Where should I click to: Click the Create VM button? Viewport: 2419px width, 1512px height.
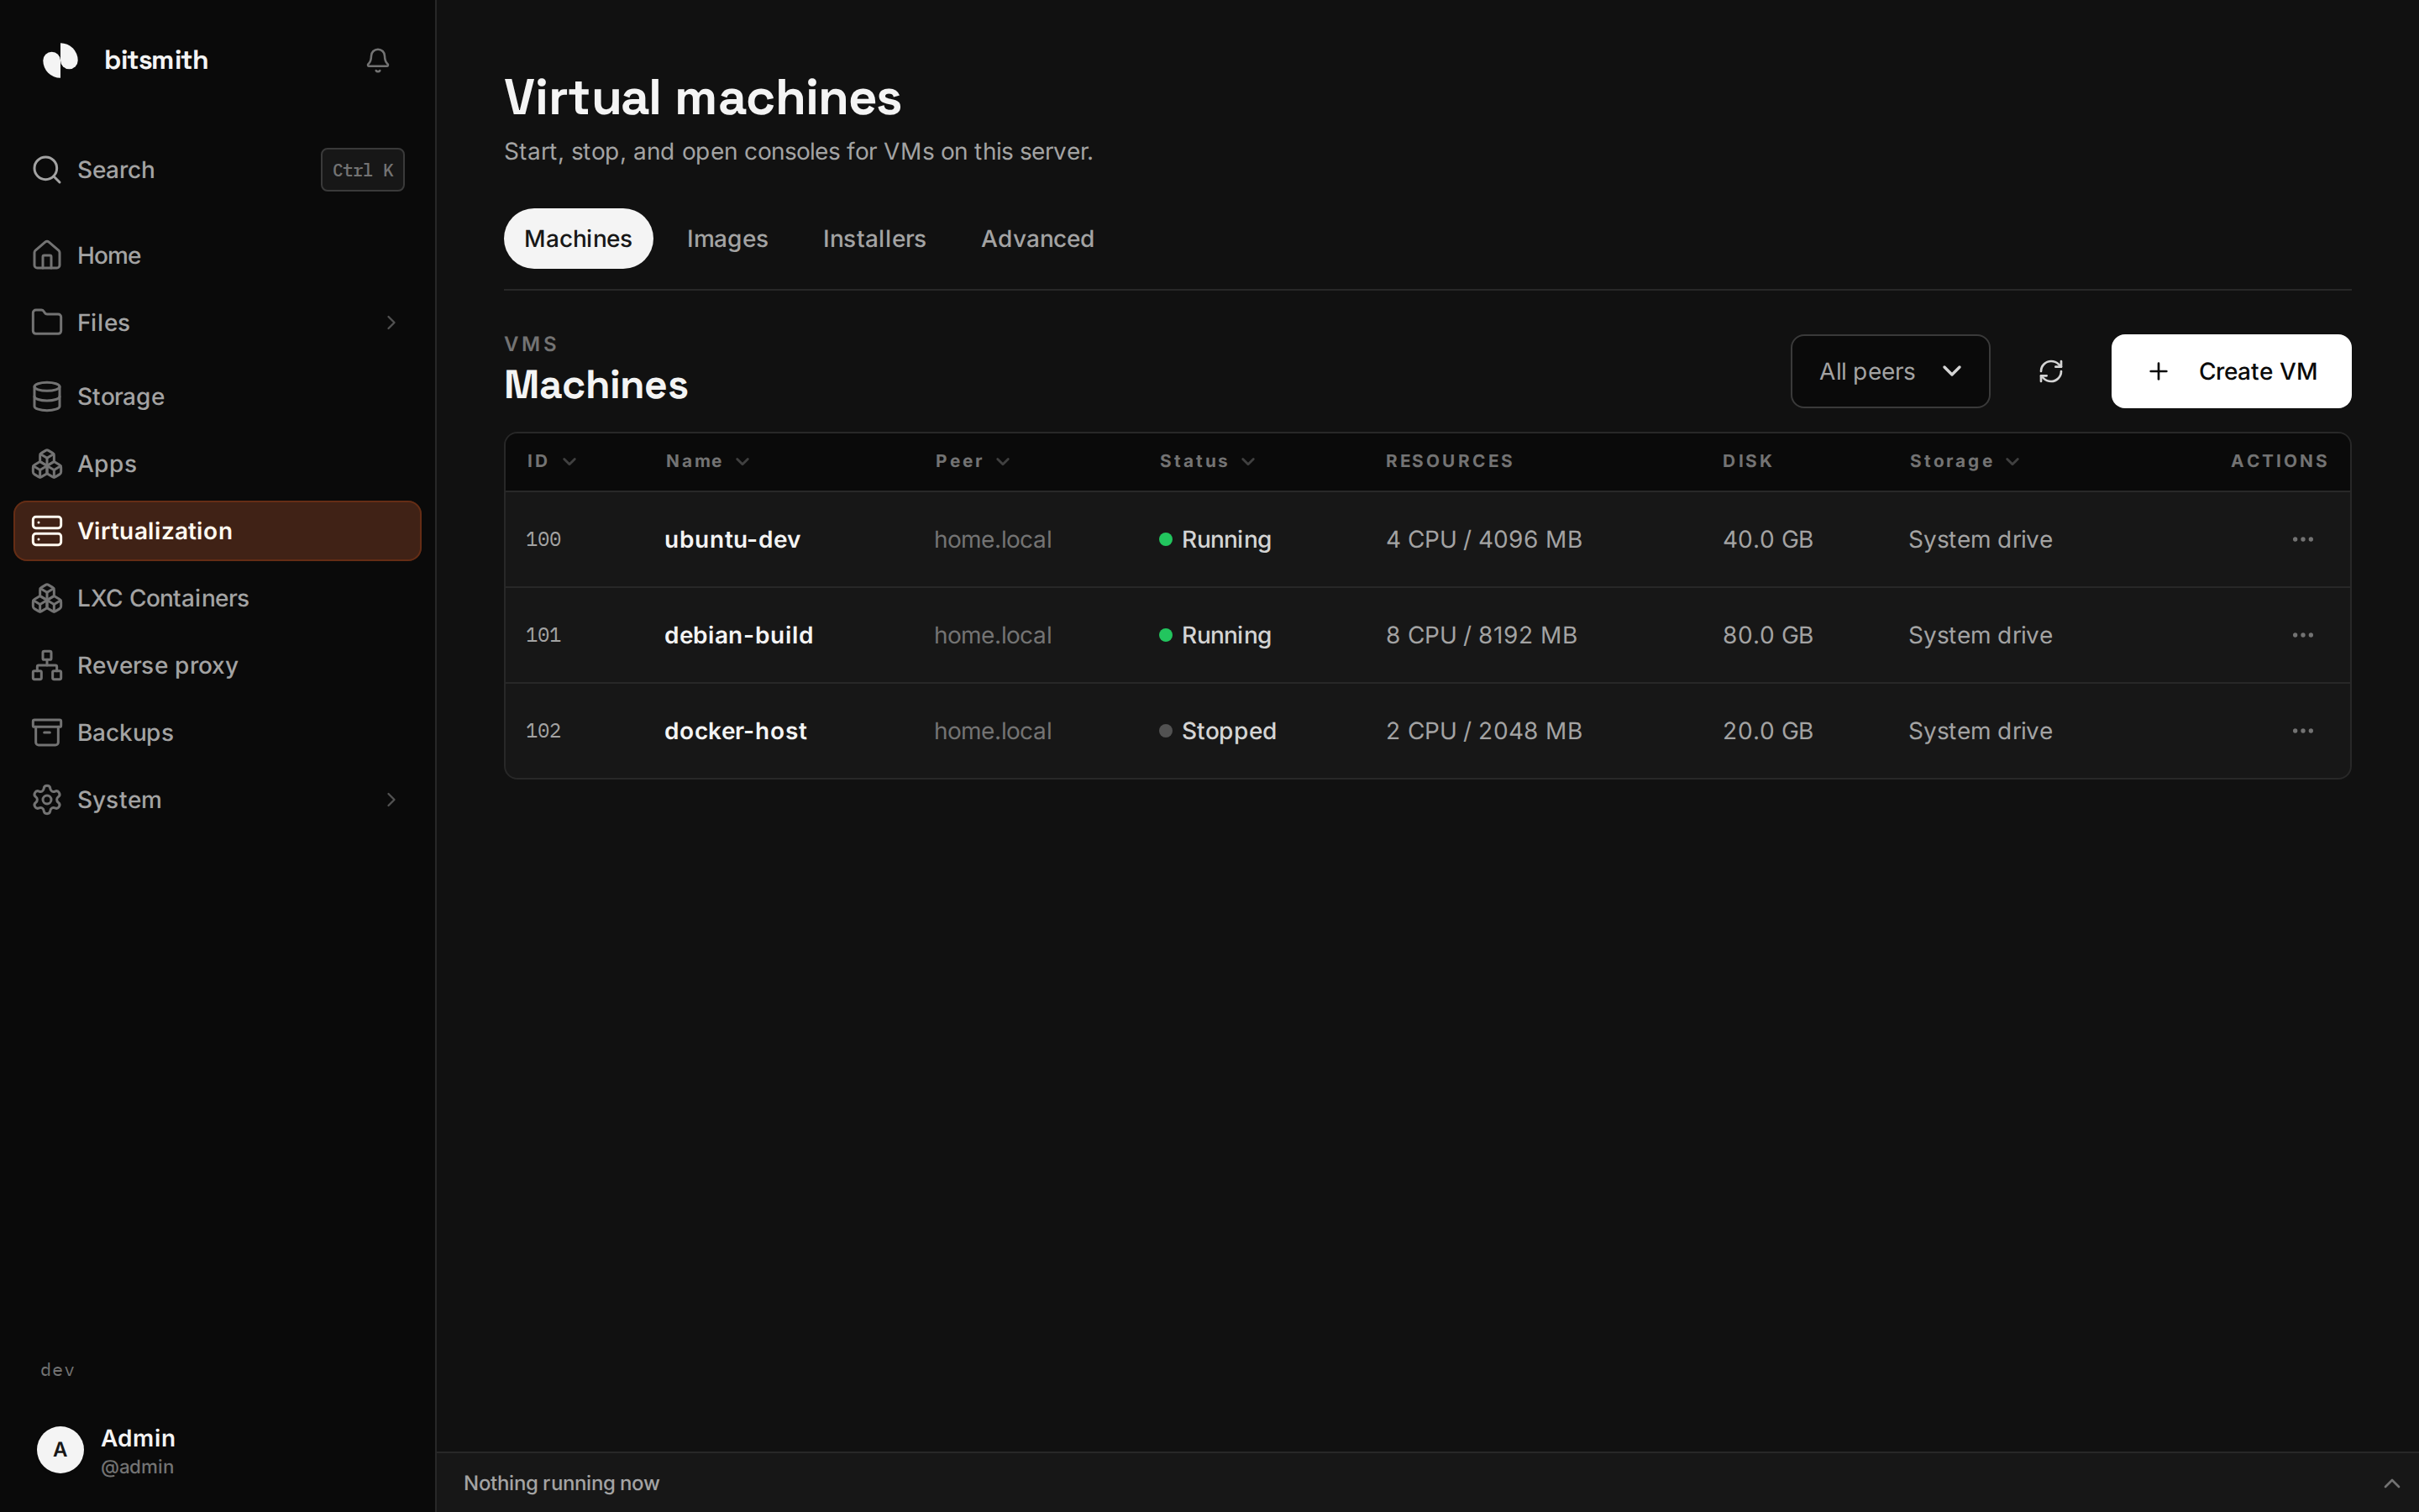coord(2231,371)
